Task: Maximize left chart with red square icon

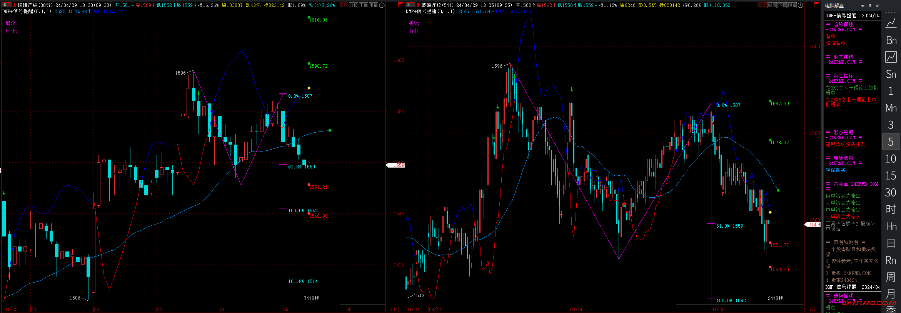Action: point(400,5)
